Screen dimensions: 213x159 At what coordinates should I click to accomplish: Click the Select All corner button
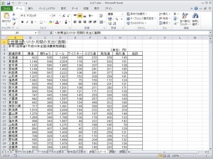[x=5, y=38]
